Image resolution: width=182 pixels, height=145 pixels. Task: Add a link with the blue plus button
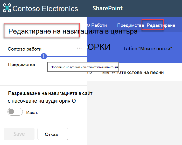click(44, 56)
